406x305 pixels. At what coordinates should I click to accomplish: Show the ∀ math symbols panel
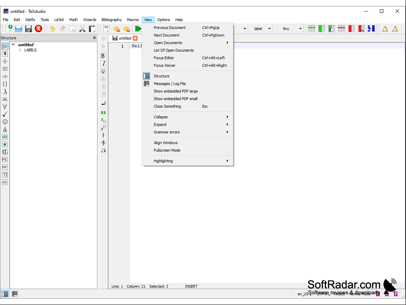5,107
